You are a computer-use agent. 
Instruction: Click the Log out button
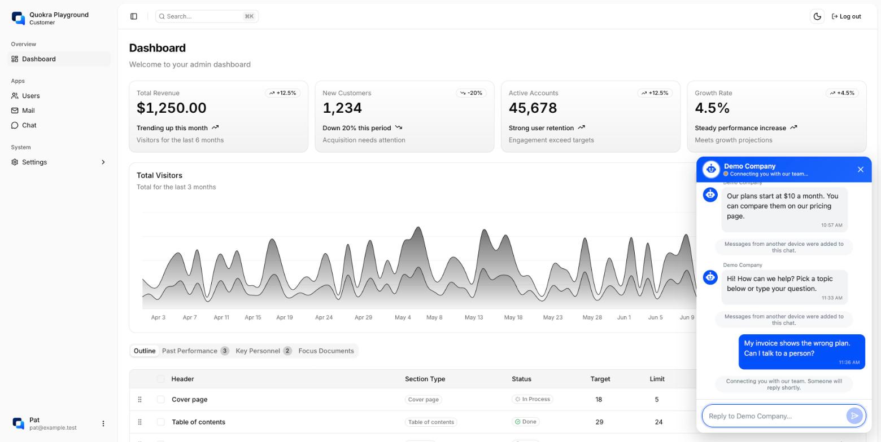pos(847,16)
